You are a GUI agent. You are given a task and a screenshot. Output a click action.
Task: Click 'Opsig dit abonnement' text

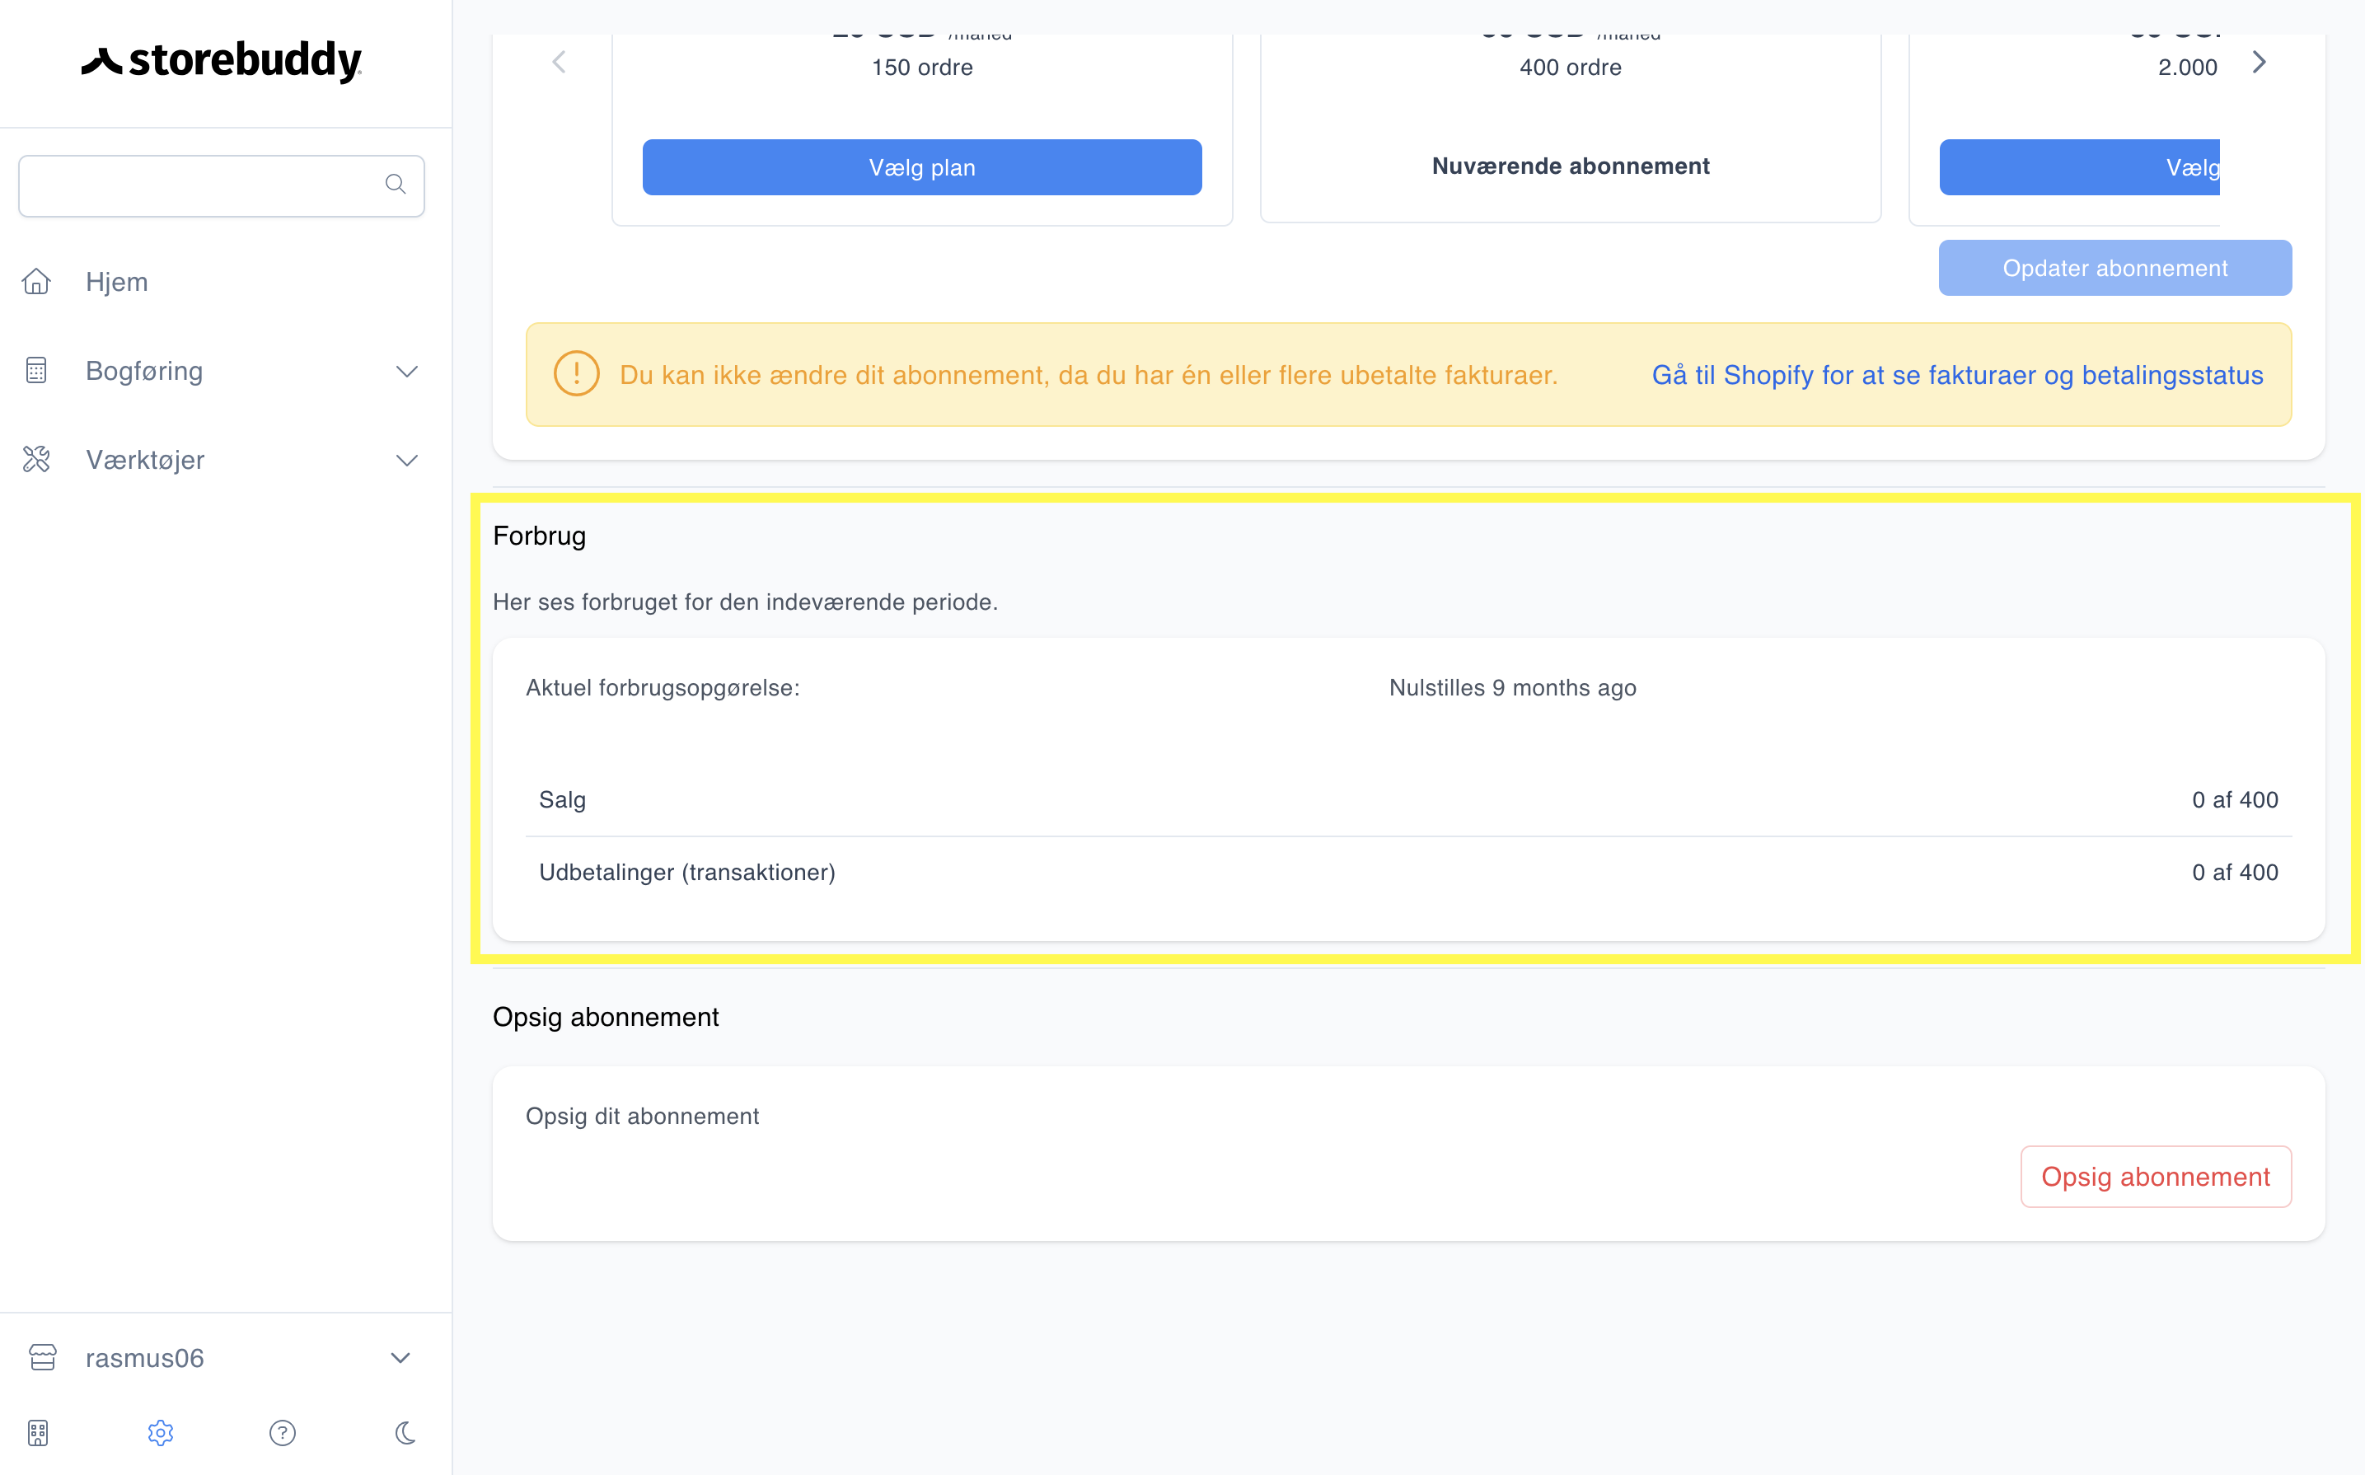click(x=642, y=1116)
